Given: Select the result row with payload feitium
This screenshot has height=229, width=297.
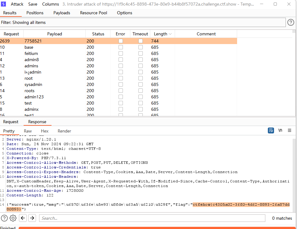Looking at the screenshot, I should (118, 53).
